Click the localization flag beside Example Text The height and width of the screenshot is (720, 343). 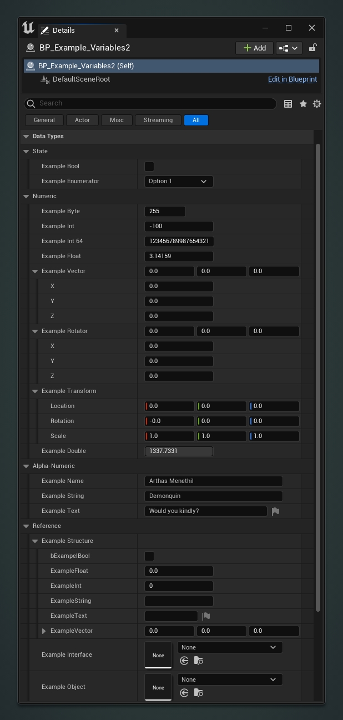pos(275,511)
